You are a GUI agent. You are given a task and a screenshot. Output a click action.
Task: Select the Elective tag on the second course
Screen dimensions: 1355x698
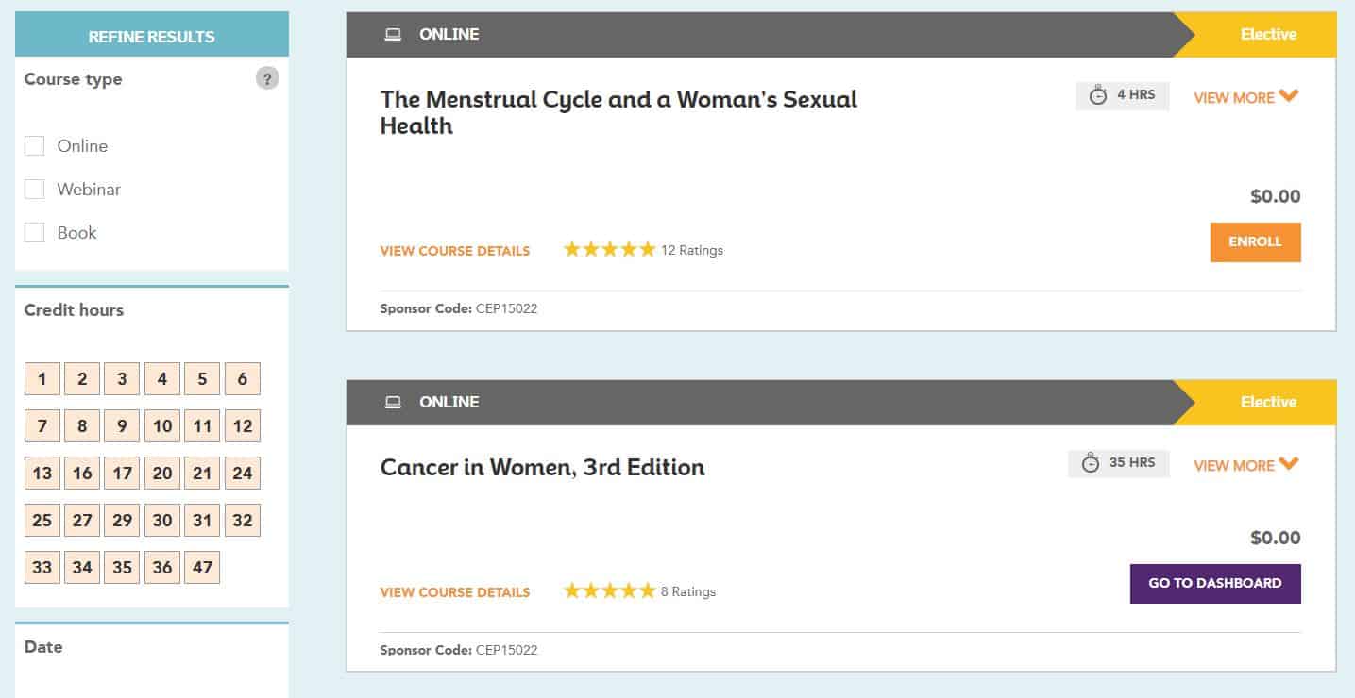(x=1268, y=402)
